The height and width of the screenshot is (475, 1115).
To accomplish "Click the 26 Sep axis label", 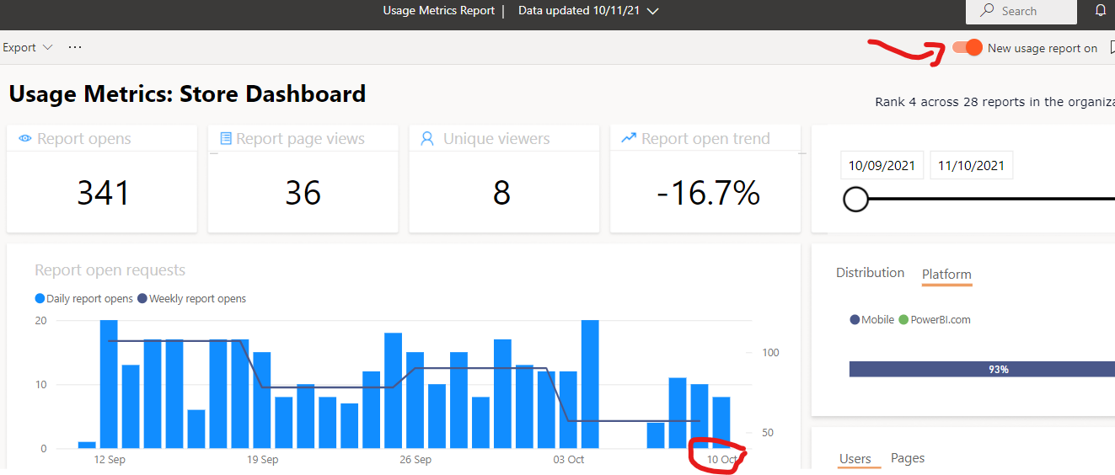I will tap(415, 460).
